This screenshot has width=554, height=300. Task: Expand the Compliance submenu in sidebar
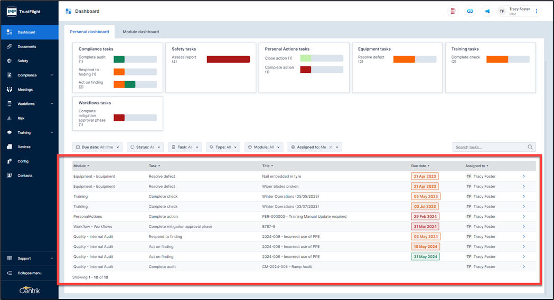52,75
